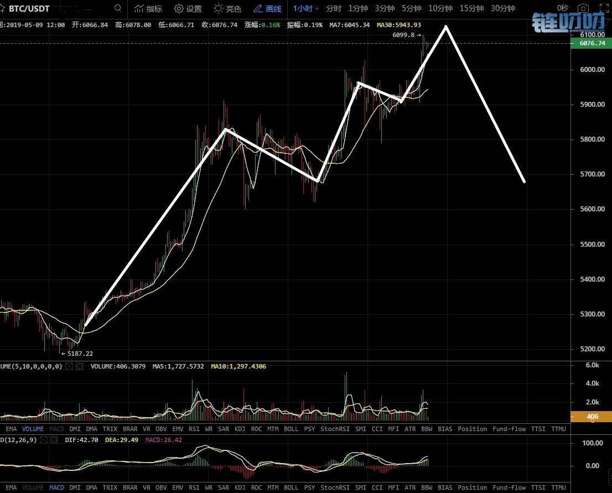The width and height of the screenshot is (612, 493).
Task: Click the yellow DEA:29.49 readout
Action: point(122,440)
